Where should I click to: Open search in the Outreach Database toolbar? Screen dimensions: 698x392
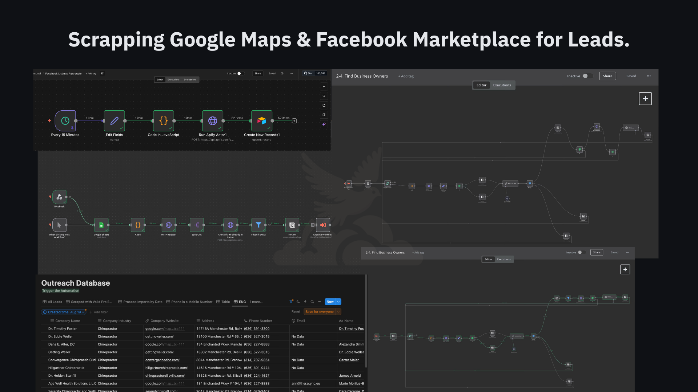click(312, 302)
